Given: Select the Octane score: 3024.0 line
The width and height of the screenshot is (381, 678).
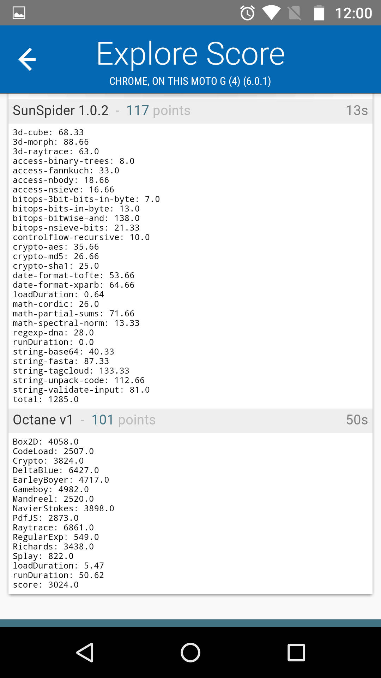Looking at the screenshot, I should coord(46,585).
